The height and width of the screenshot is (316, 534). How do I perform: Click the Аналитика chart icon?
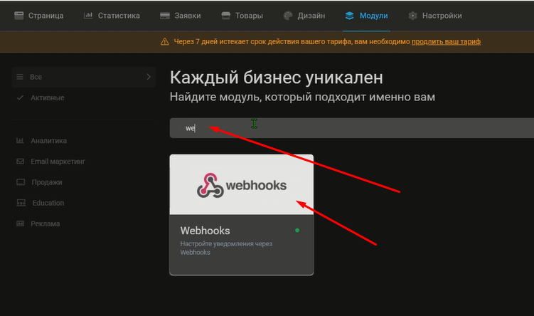coord(20,141)
